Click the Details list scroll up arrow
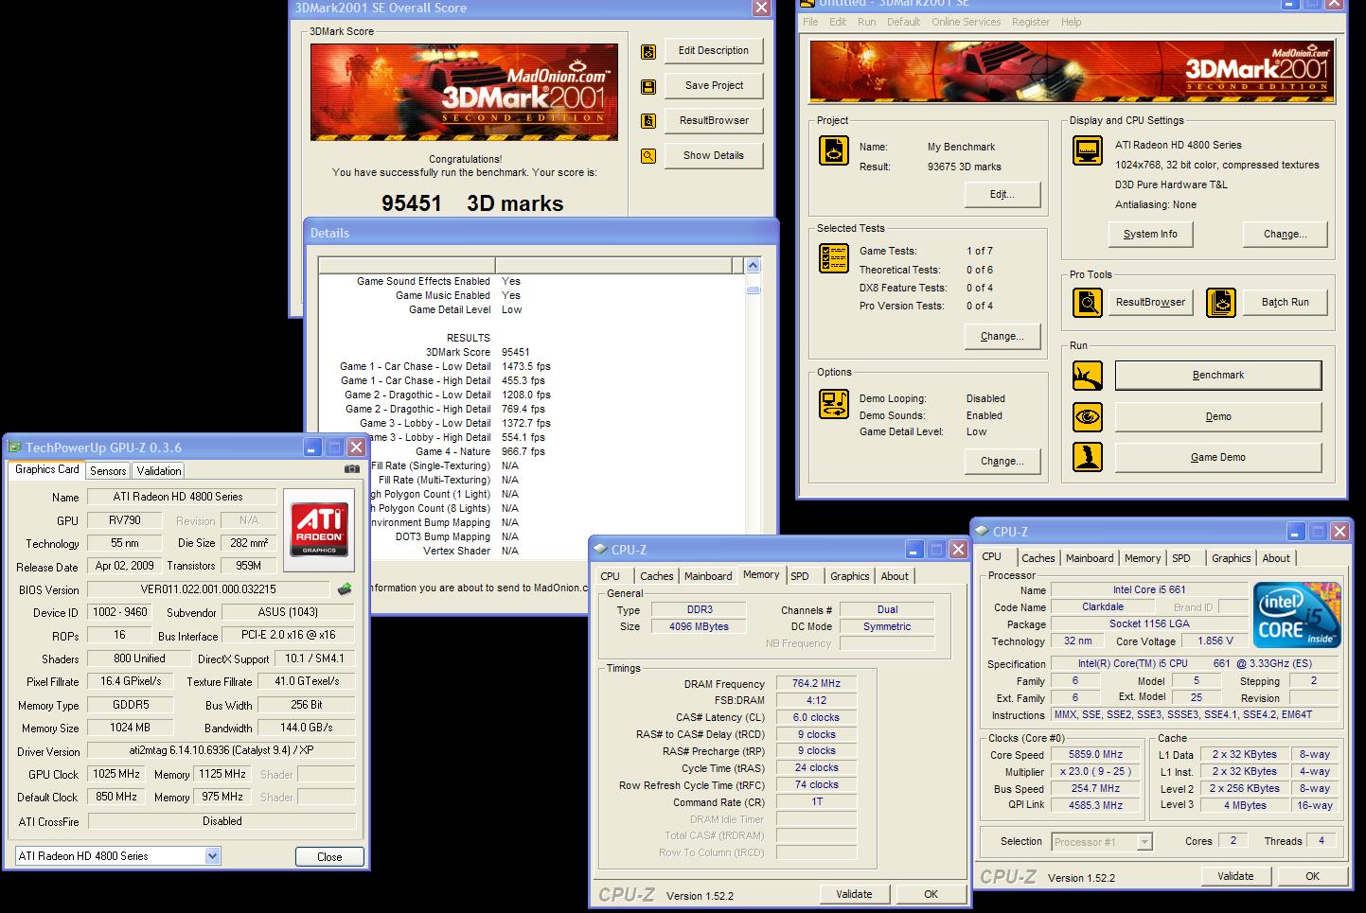Image resolution: width=1366 pixels, height=913 pixels. click(x=754, y=266)
